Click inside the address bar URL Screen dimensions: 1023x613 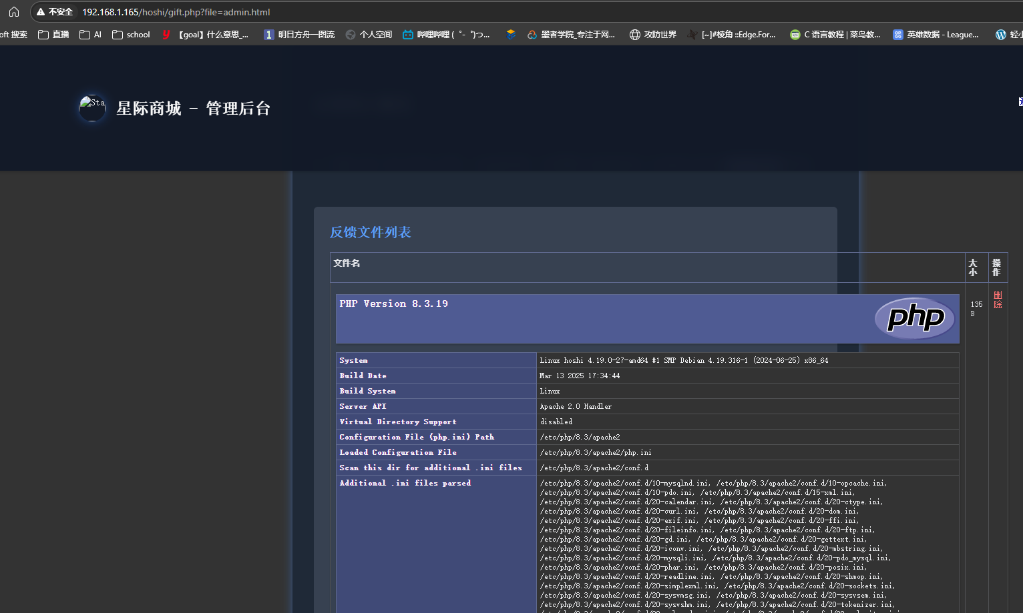click(175, 11)
